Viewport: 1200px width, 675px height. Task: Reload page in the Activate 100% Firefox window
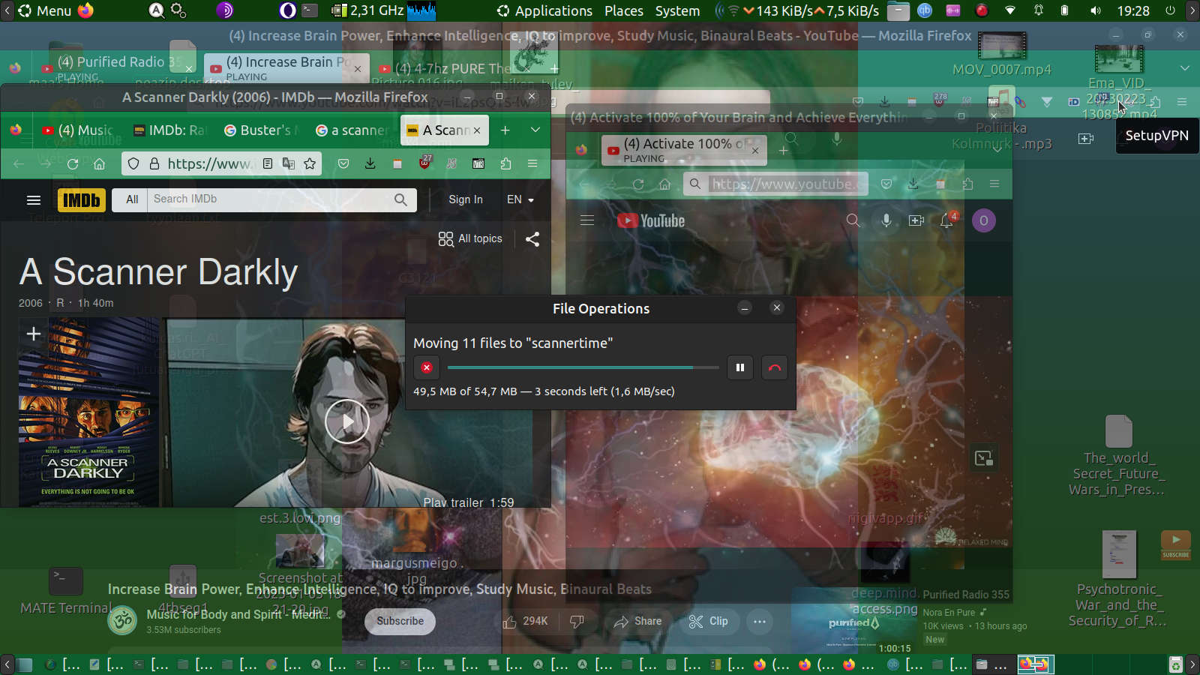[638, 184]
